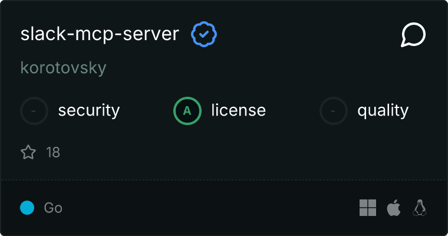Click the star count 18

pos(53,153)
